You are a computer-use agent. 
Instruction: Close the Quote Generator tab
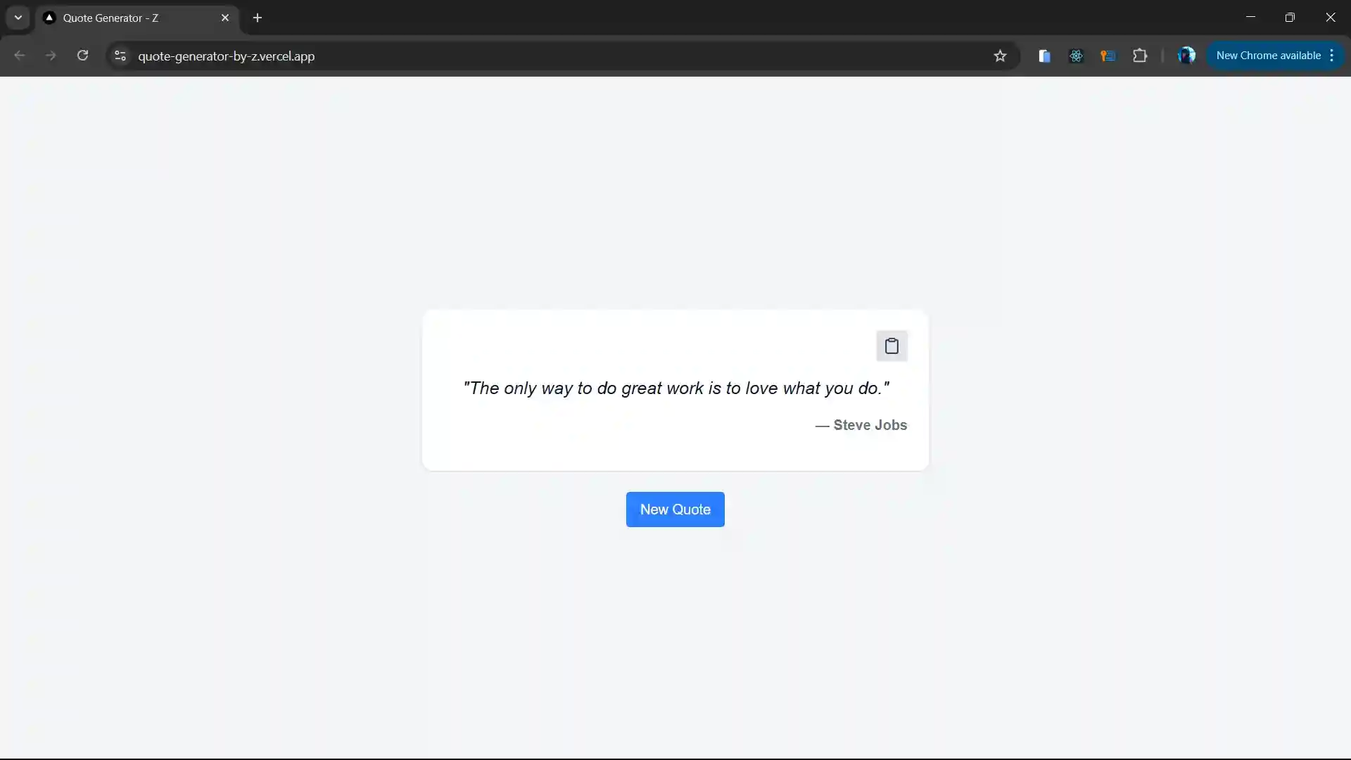225,18
